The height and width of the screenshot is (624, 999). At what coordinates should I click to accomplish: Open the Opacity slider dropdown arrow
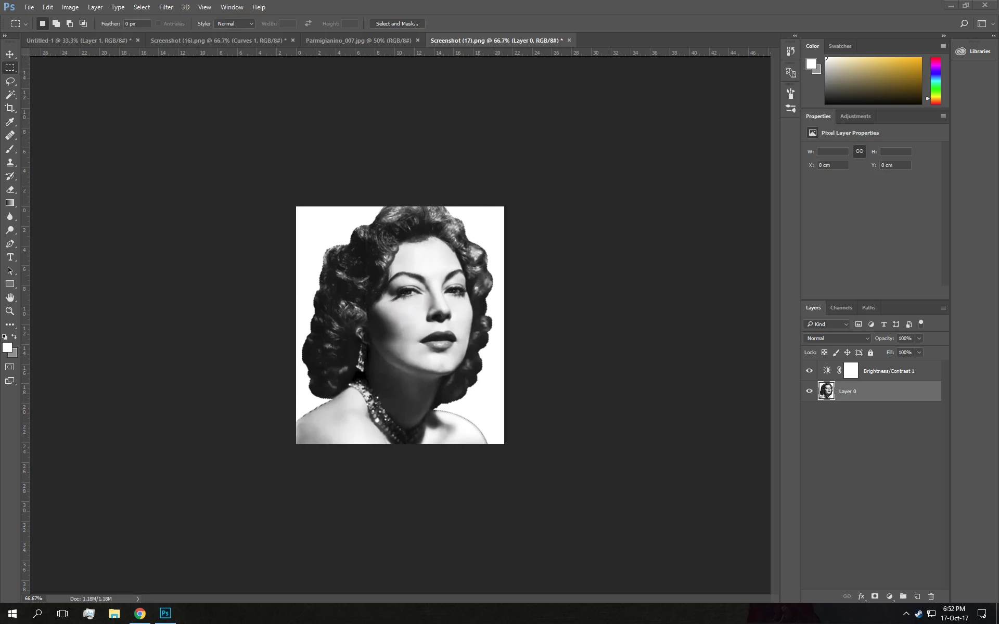919,339
